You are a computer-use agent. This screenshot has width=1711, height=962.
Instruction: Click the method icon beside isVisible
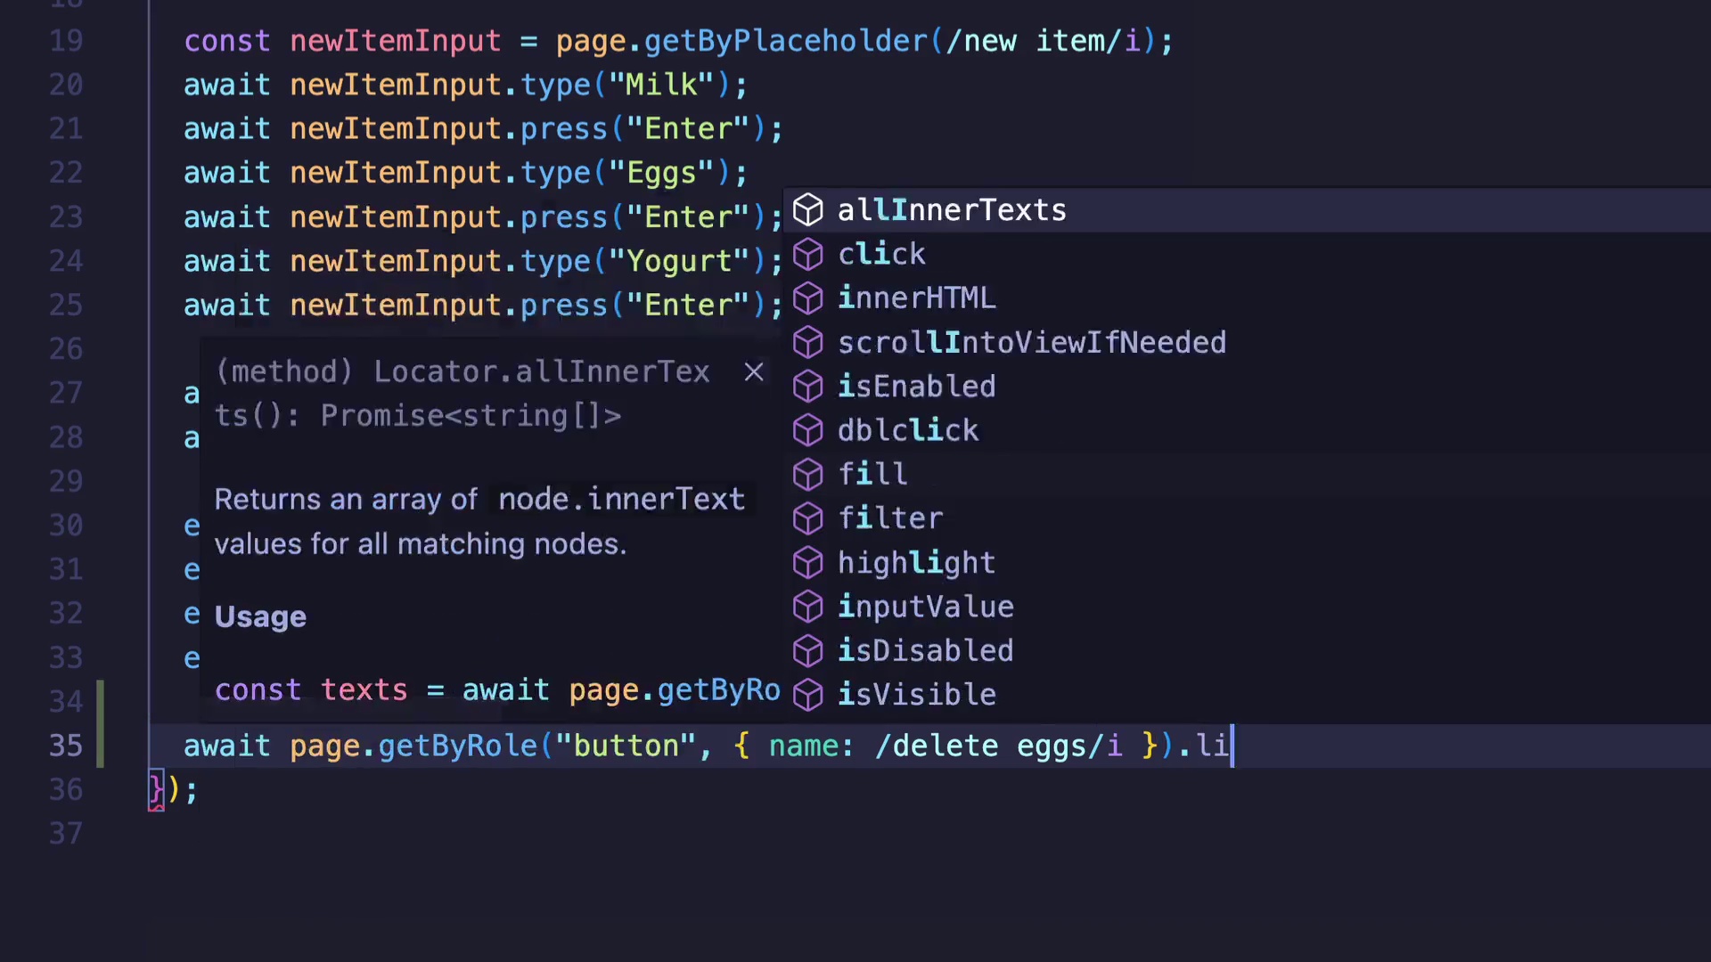[808, 695]
